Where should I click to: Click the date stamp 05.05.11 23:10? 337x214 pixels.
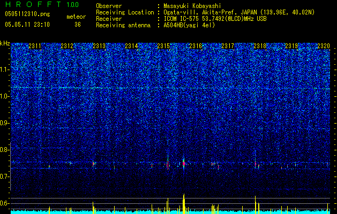(27, 25)
